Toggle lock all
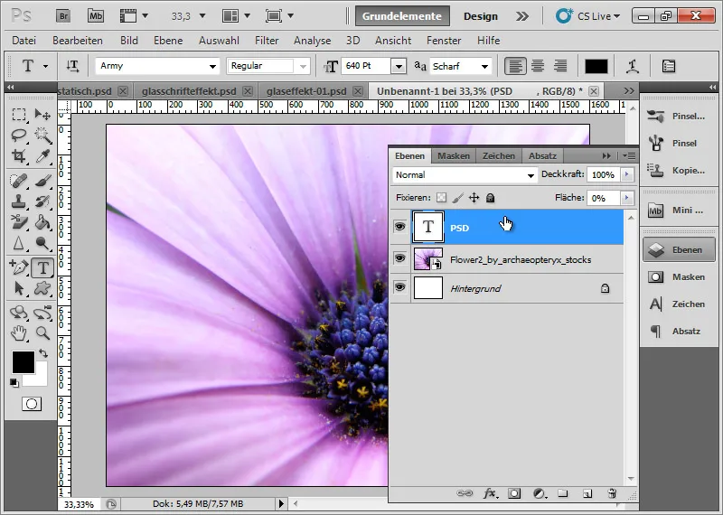The width and height of the screenshot is (723, 515). 490,198
